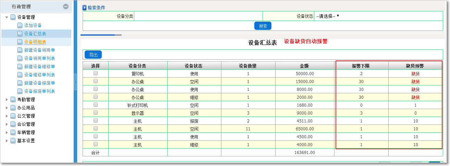Image resolution: width=450 pixels, height=166 pixels.
Task: Click the 缺货预警 column header
Action: click(415, 66)
